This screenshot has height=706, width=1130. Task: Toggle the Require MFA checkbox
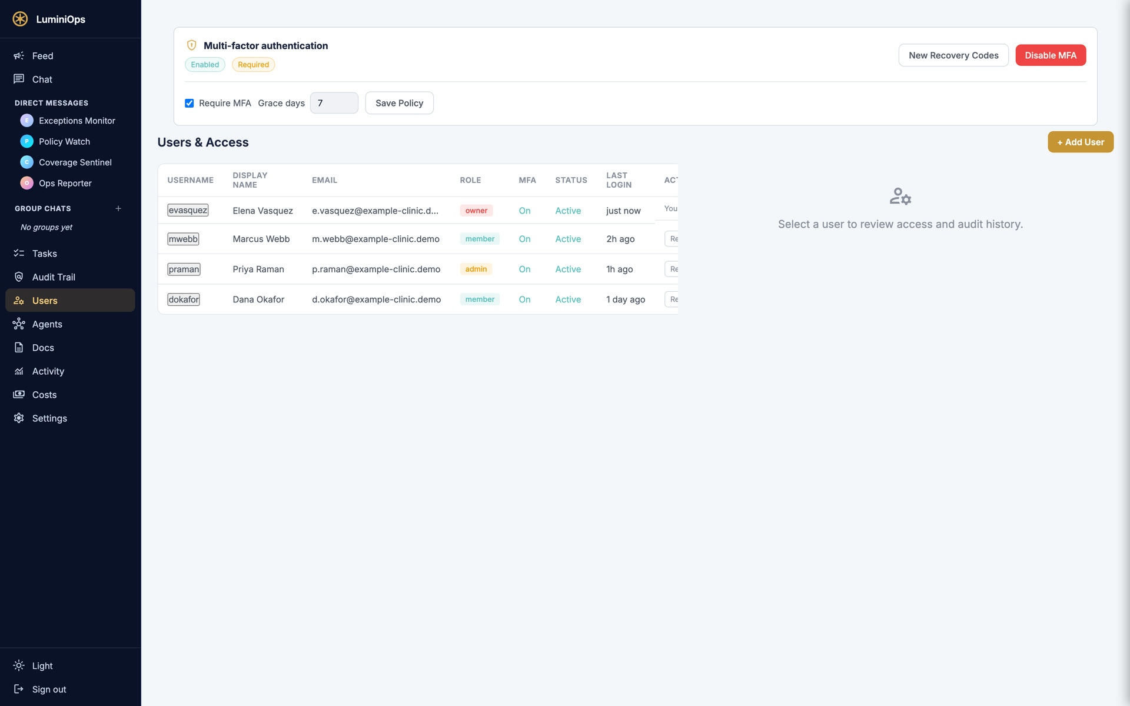tap(190, 103)
